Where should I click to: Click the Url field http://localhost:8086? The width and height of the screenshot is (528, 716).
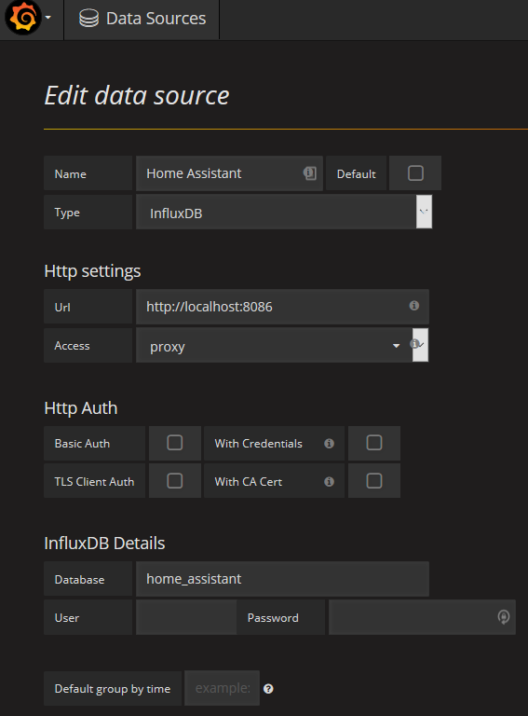pos(282,307)
